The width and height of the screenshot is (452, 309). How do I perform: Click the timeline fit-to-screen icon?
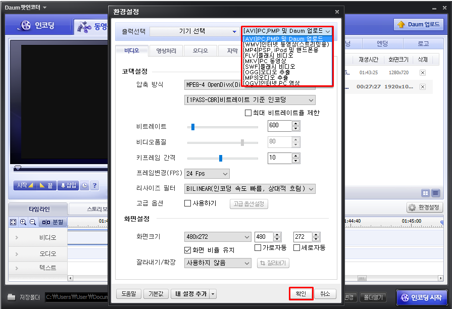[13, 222]
